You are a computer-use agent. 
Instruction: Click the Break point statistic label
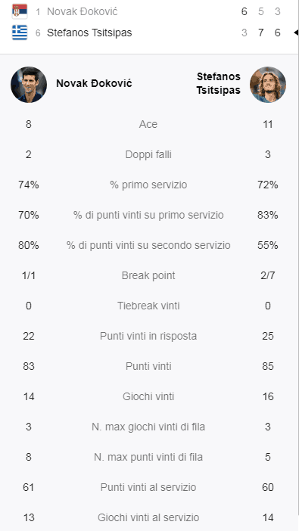pos(148,275)
